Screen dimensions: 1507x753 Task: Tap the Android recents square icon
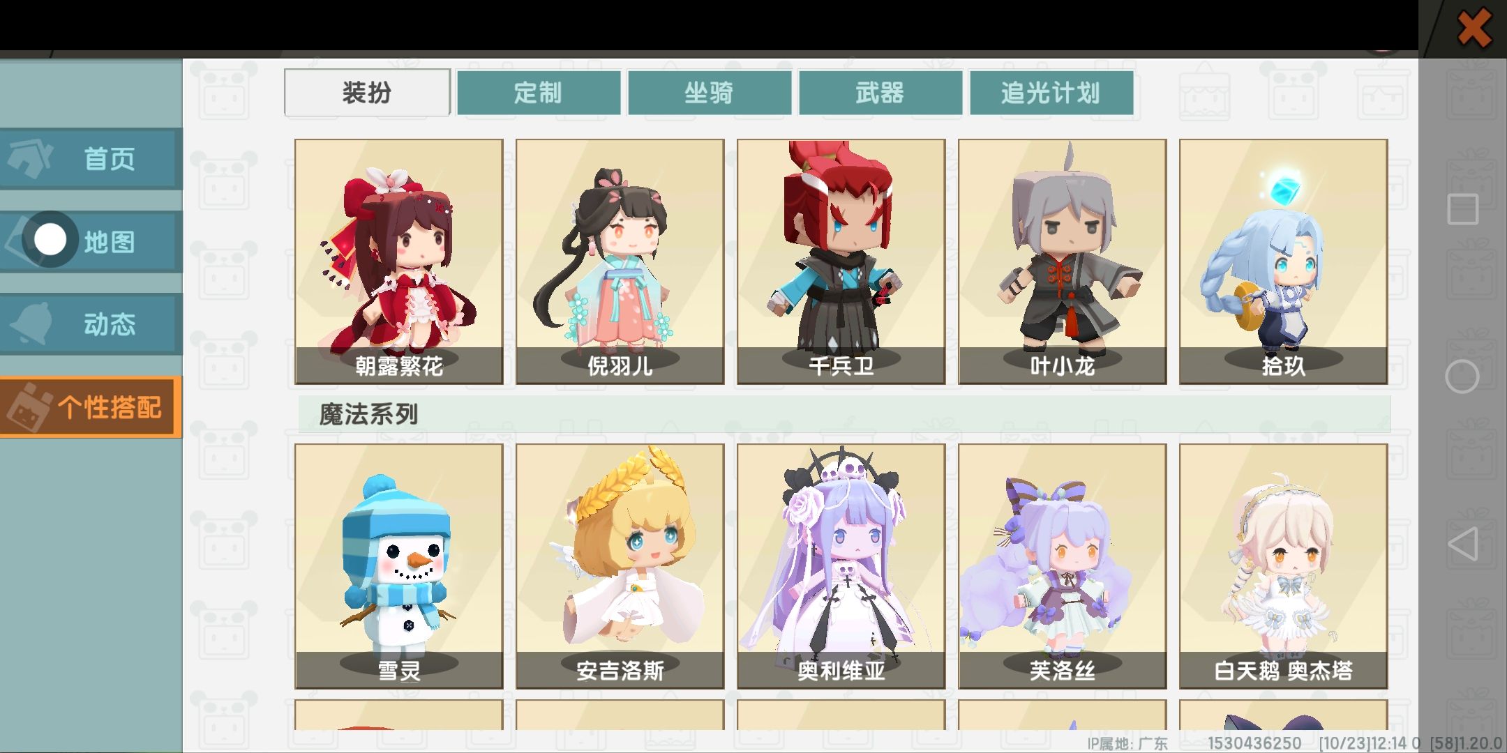click(1462, 209)
